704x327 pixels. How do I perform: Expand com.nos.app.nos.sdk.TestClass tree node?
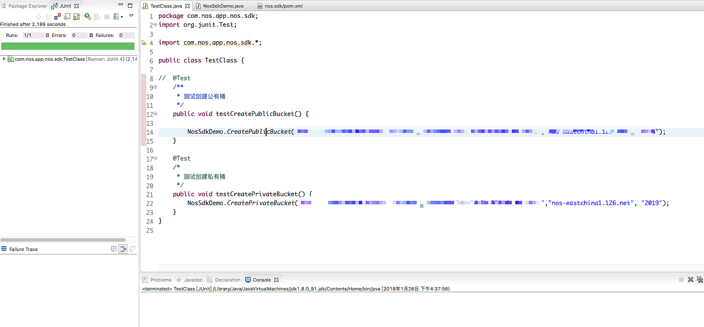click(x=4, y=59)
